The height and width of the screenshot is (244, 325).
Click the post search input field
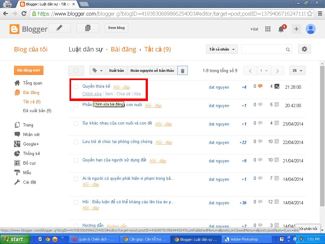tap(262, 49)
